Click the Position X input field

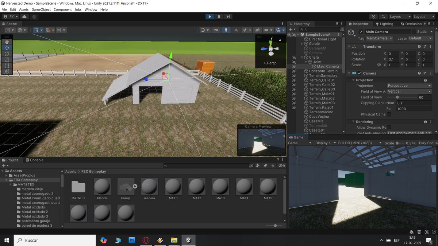pos(393,54)
